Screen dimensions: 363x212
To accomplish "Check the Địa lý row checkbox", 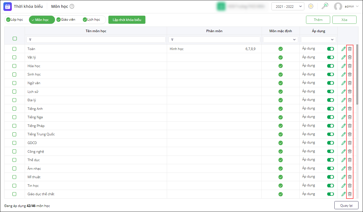I will (x=14, y=100).
